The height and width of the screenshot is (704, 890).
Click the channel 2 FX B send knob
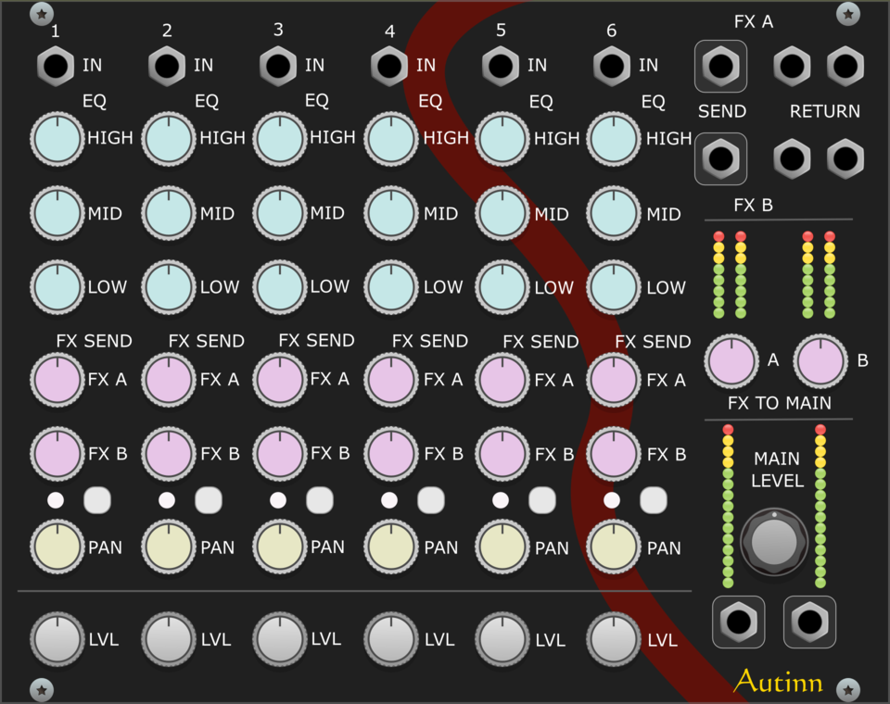[169, 454]
